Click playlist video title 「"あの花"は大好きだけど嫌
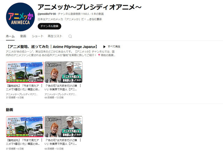Viewport: 223px width, 158px height. (x=61, y=88)
